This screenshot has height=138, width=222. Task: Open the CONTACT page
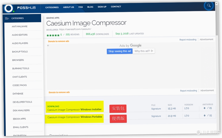[x=116, y=7]
